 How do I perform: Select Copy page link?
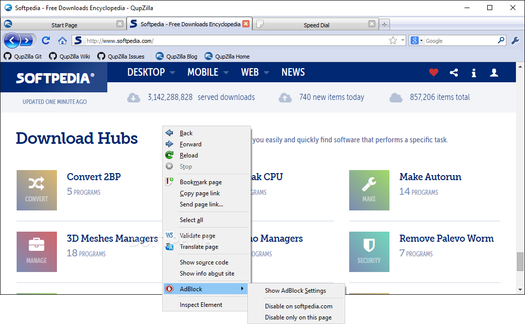[x=207, y=193]
